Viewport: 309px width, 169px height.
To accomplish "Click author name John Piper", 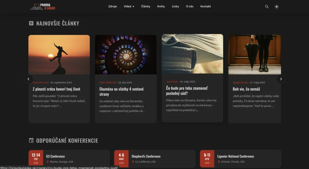I will pyautogui.click(x=172, y=82).
